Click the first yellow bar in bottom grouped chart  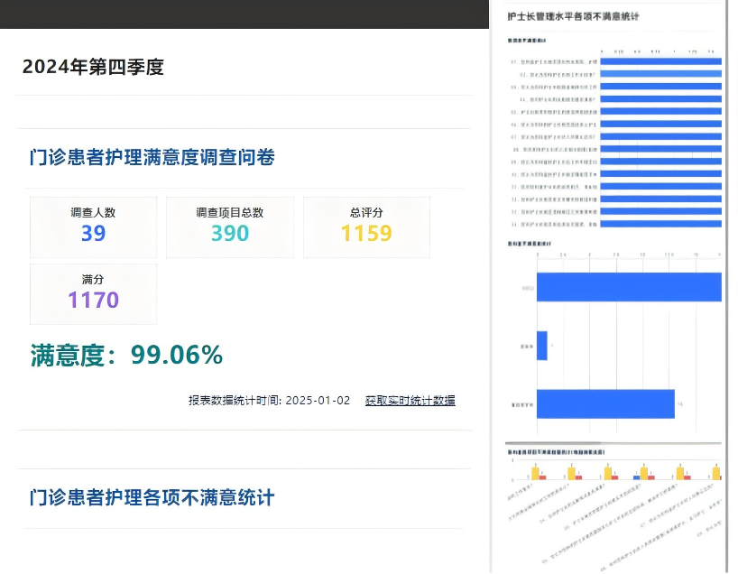(x=535, y=473)
